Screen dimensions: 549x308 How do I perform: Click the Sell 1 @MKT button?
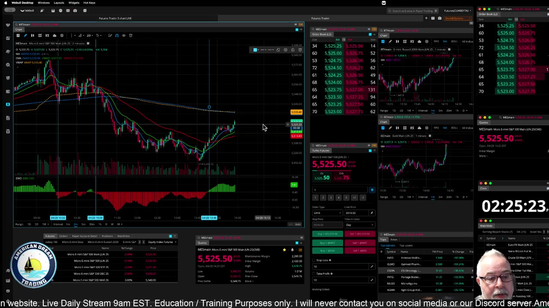(359, 243)
